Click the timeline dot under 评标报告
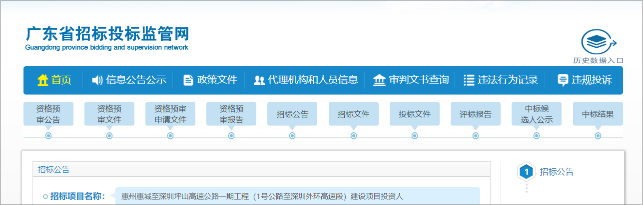Image resolution: width=643 pixels, height=205 pixels. point(476,136)
